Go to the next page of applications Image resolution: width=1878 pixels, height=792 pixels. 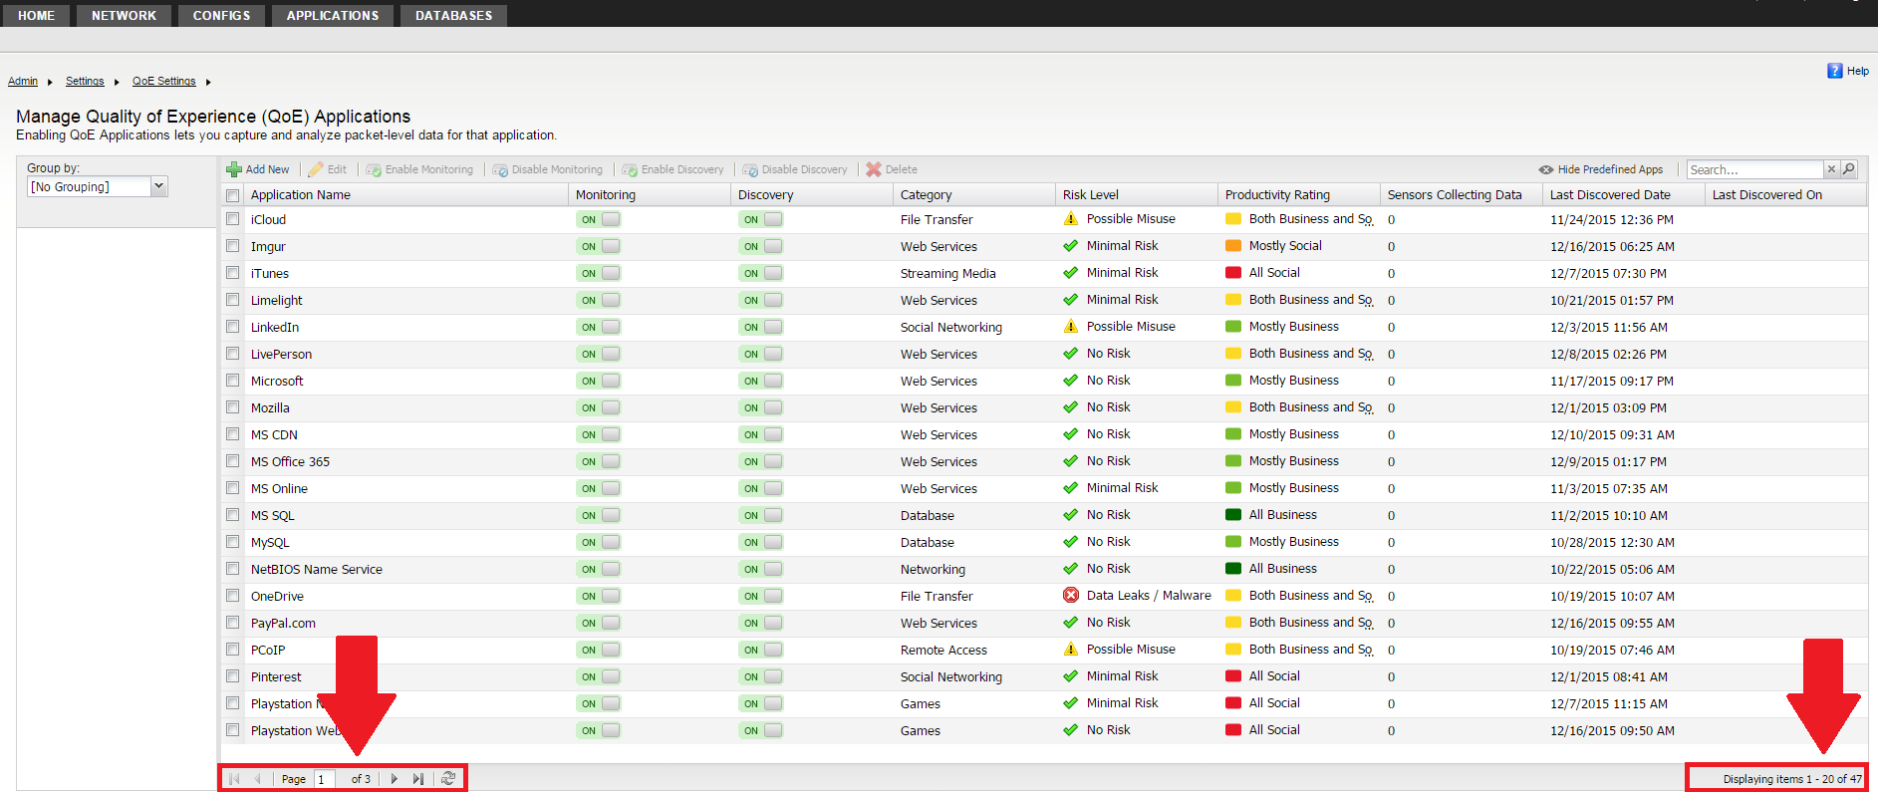pos(395,779)
